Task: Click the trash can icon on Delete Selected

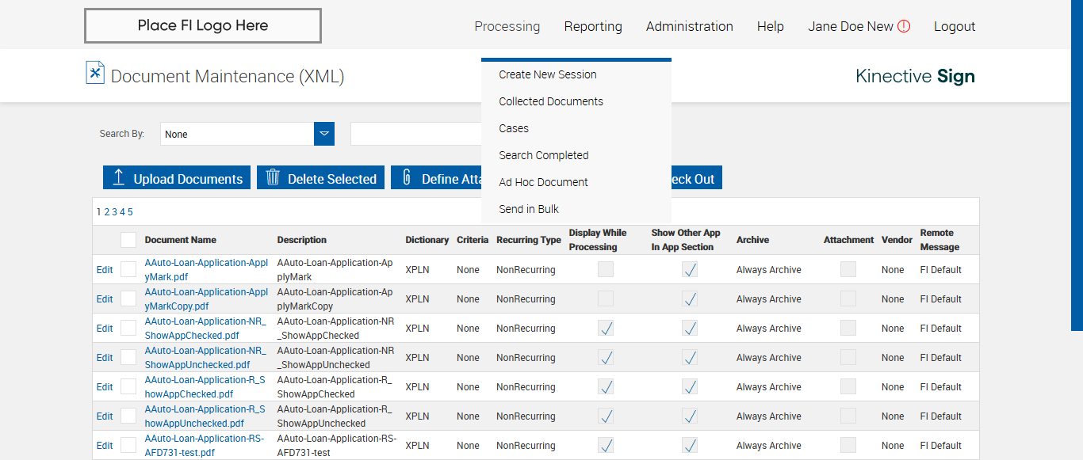Action: pyautogui.click(x=273, y=178)
